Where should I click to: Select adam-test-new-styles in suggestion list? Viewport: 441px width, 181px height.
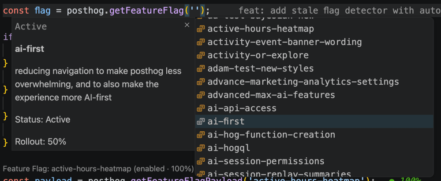314,69
